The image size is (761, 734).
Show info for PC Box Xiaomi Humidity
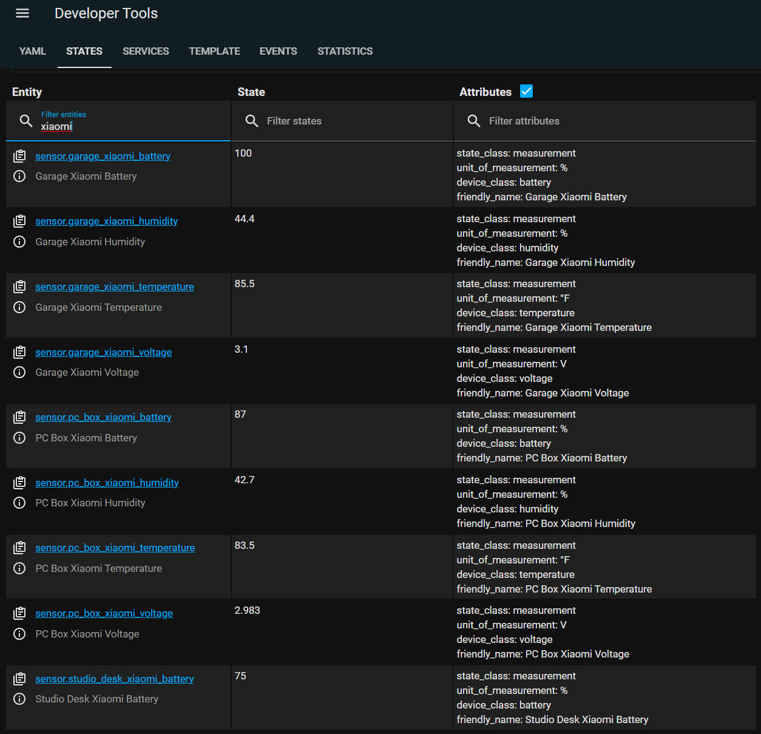(19, 503)
